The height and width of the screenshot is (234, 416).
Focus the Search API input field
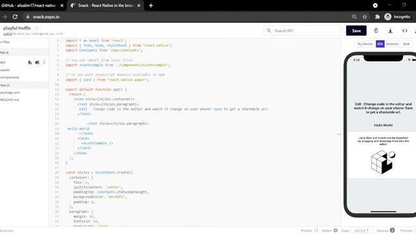302,31
